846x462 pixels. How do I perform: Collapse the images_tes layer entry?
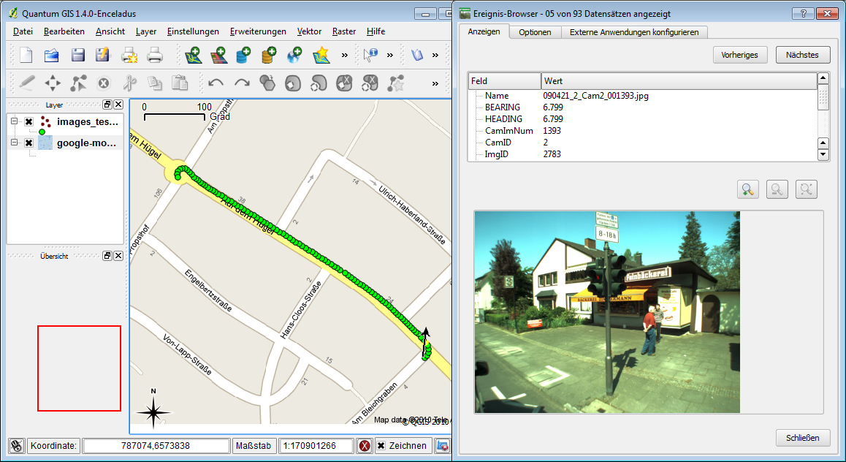[x=14, y=121]
